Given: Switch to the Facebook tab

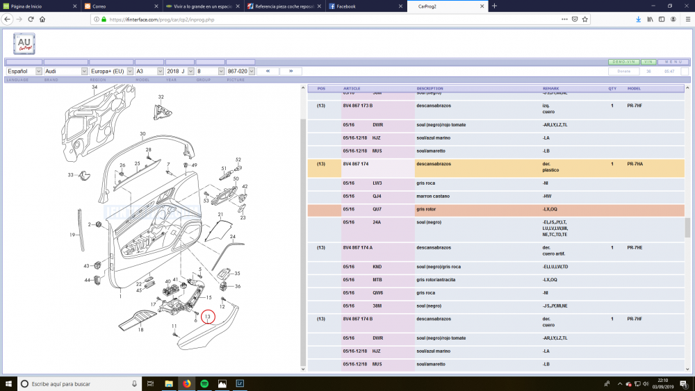Looking at the screenshot, I should (366, 6).
